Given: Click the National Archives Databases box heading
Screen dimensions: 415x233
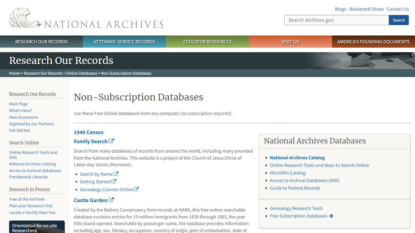Looking at the screenshot, I should click(x=315, y=141).
